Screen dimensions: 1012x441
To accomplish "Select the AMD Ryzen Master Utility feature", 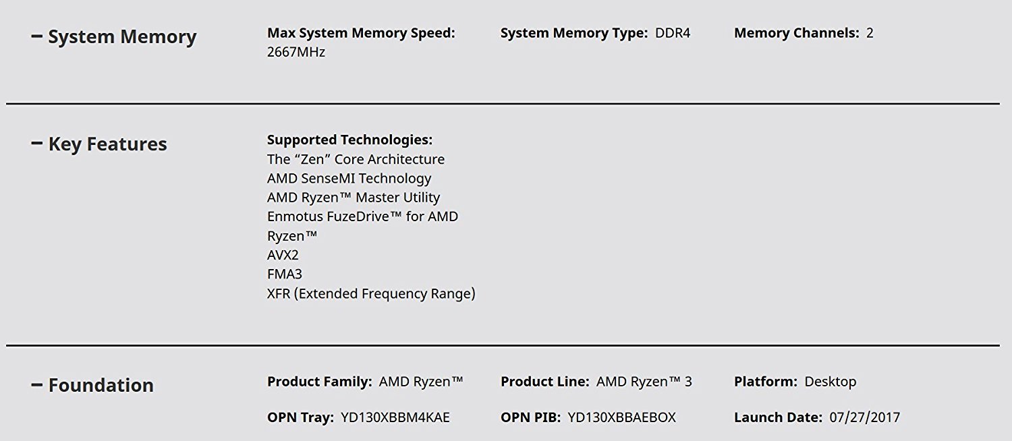I will (352, 197).
